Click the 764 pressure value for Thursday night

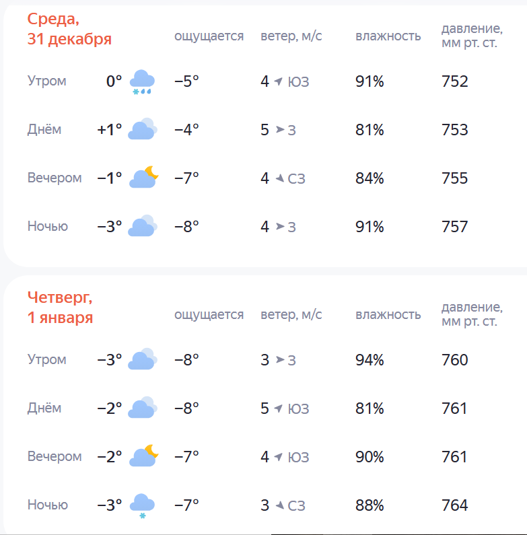click(454, 505)
